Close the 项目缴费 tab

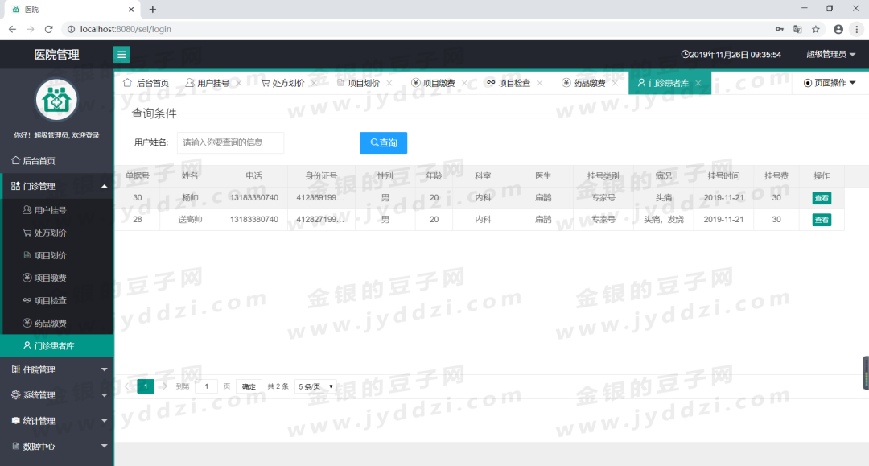tap(464, 83)
